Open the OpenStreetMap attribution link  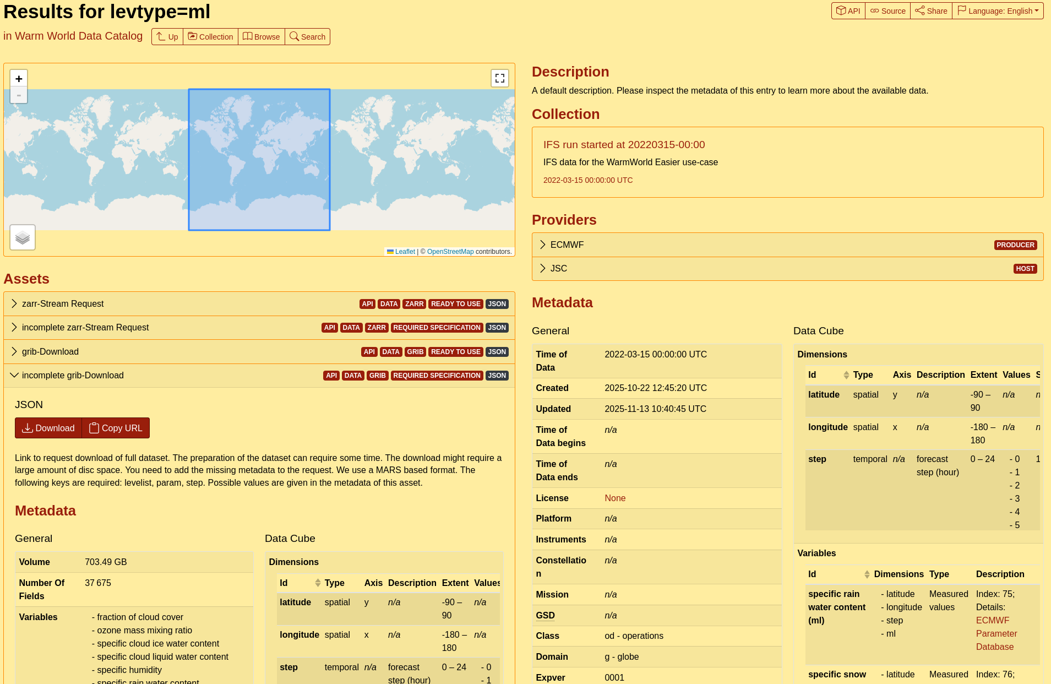(x=450, y=252)
